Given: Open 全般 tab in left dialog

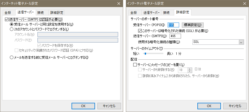Looking at the screenshot, I should (9, 13).
